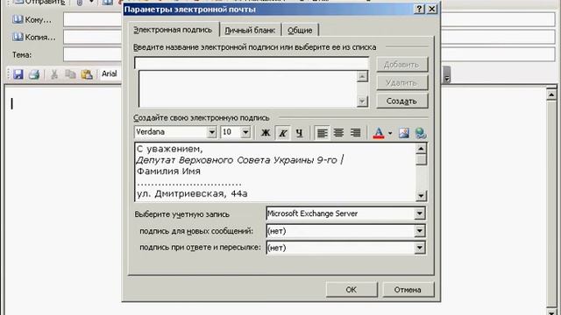Align signature text right
Image resolution: width=561 pixels, height=315 pixels.
pyautogui.click(x=355, y=133)
